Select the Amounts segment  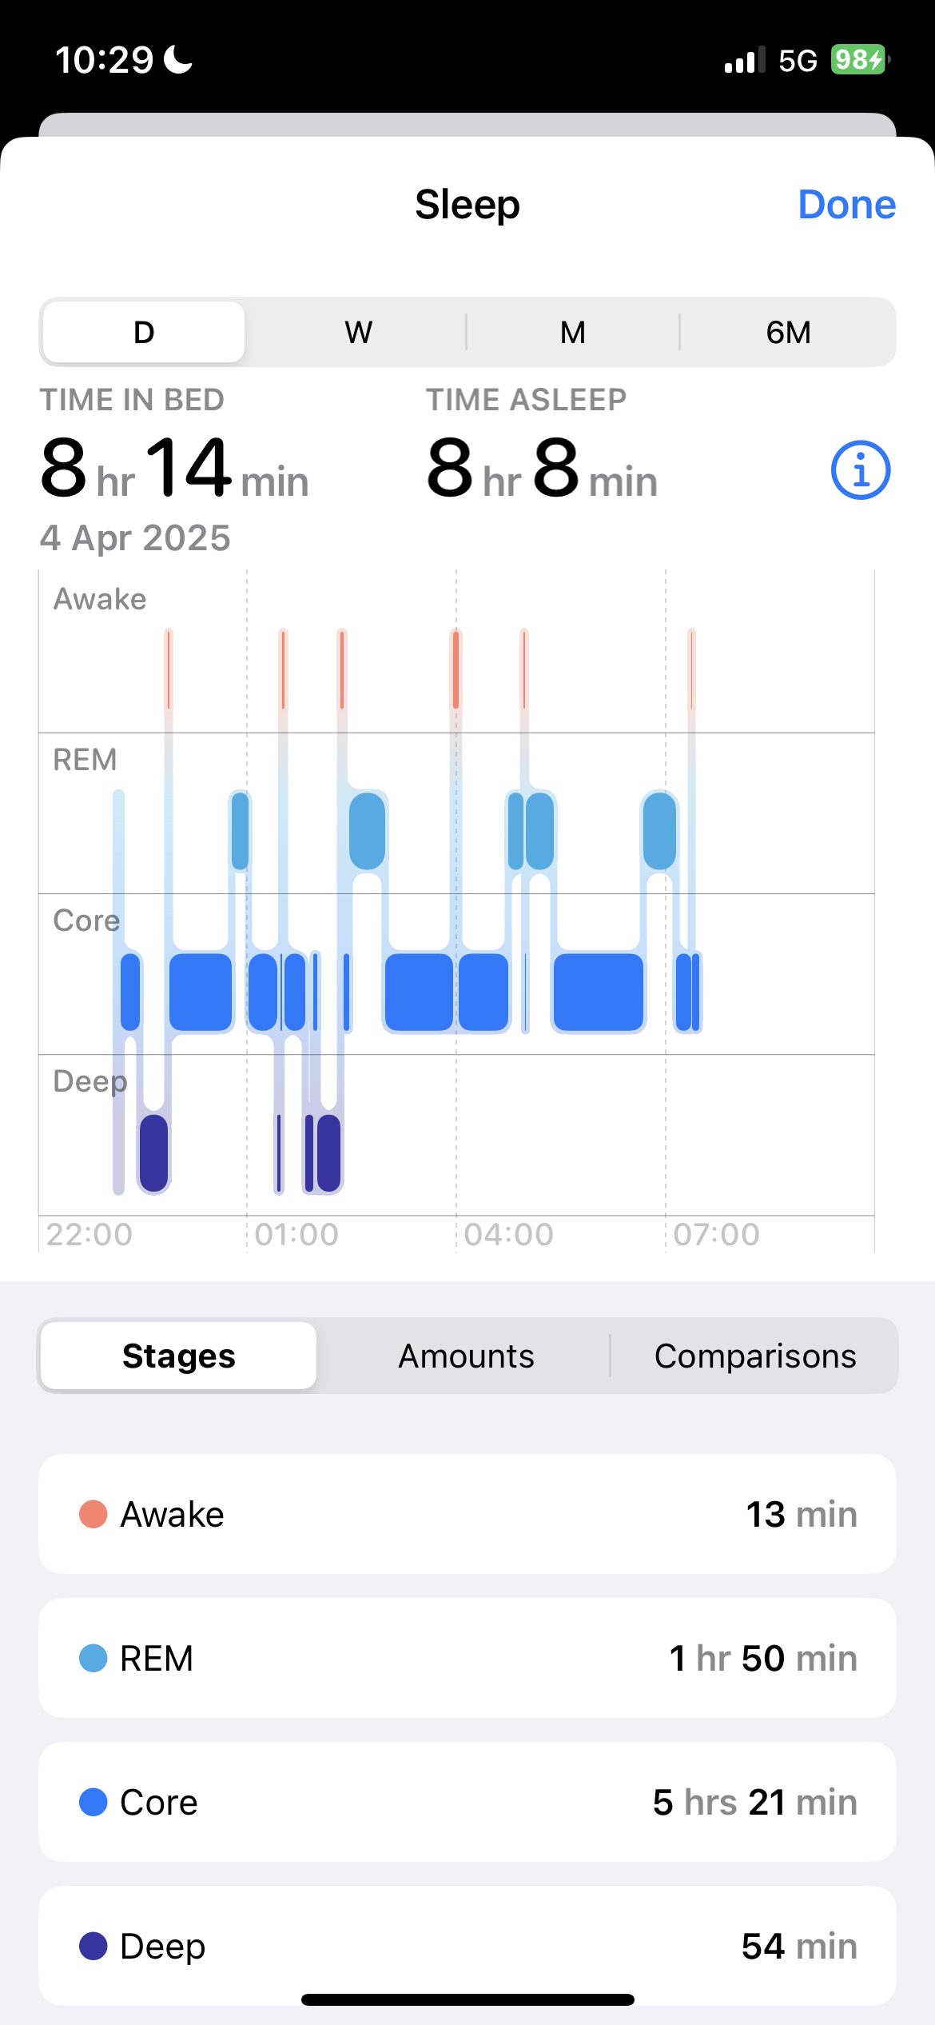(x=467, y=1356)
